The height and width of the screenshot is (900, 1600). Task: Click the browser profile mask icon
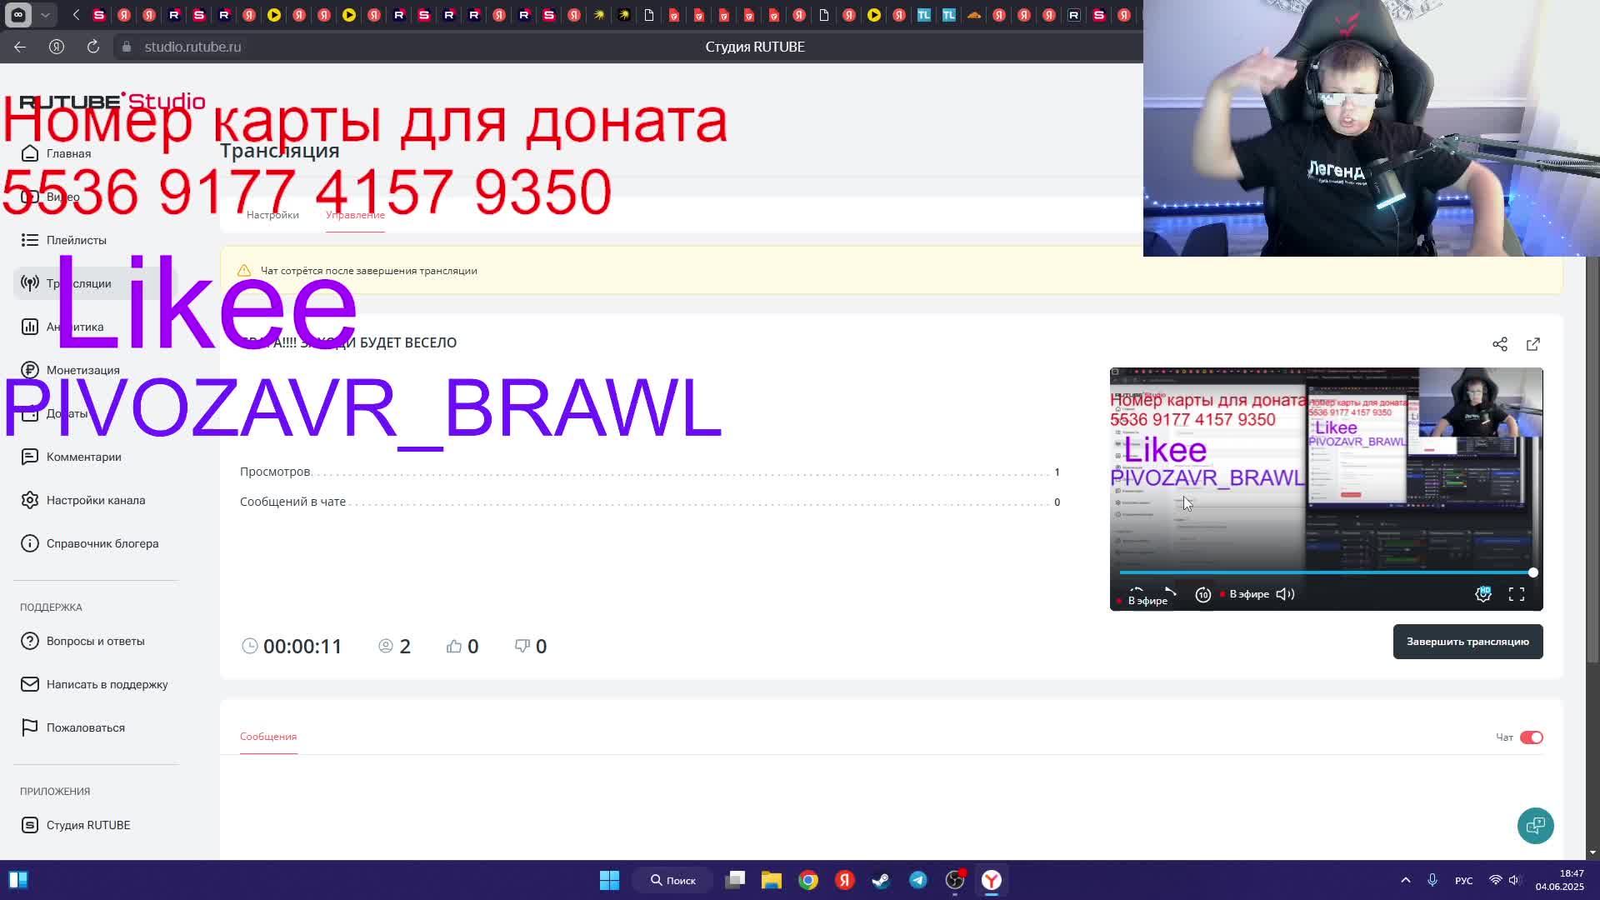point(18,15)
